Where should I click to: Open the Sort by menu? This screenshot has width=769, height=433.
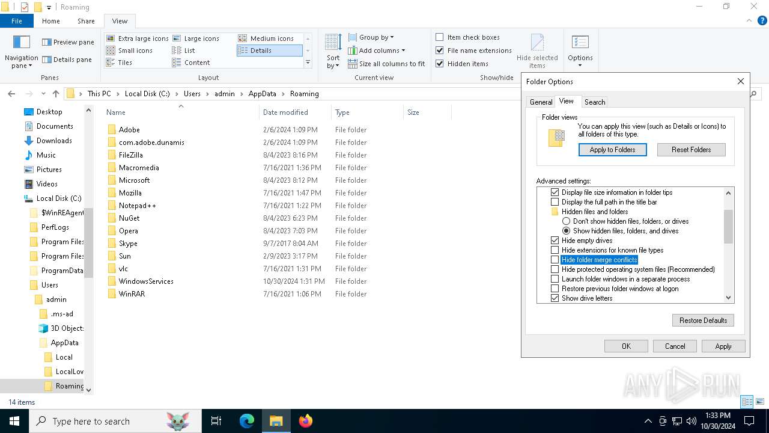pyautogui.click(x=333, y=52)
